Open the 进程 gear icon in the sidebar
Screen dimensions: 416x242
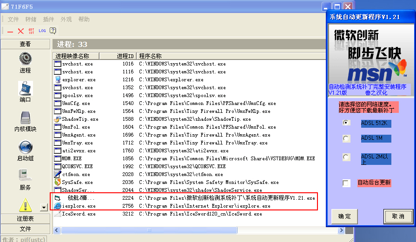point(25,59)
